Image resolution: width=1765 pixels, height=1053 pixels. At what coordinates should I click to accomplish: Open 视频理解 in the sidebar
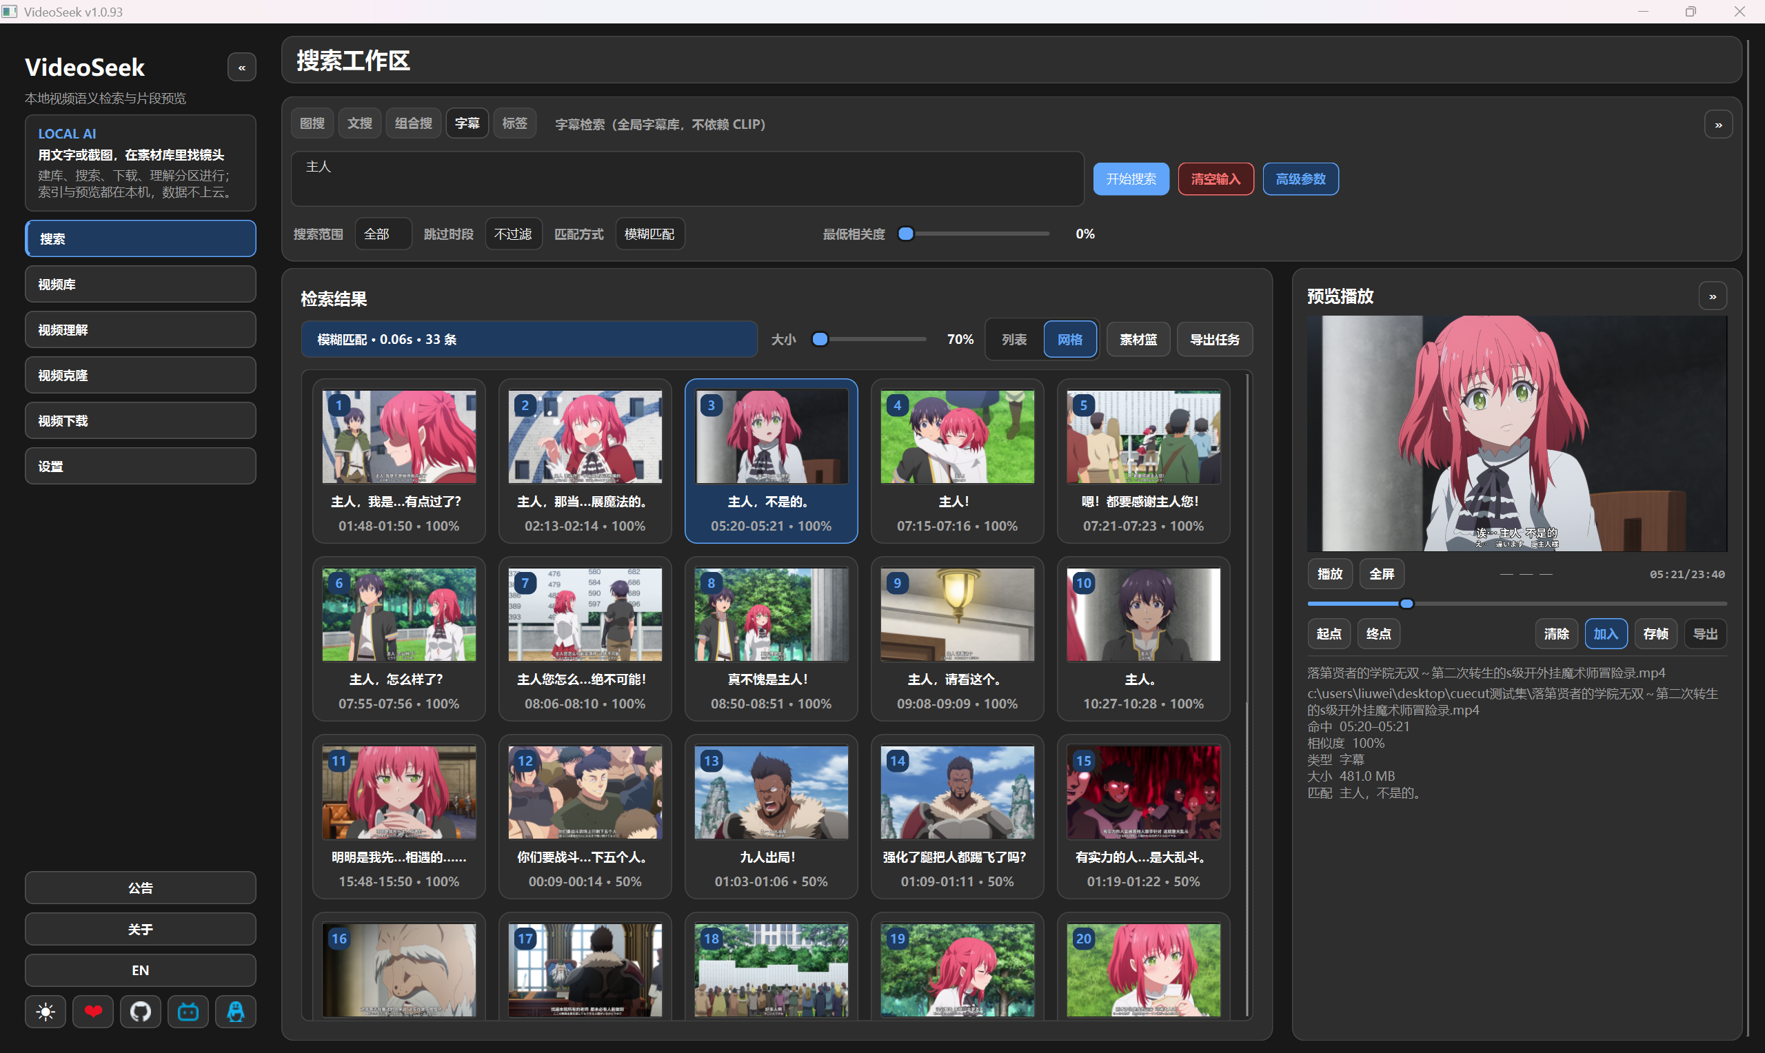click(141, 330)
